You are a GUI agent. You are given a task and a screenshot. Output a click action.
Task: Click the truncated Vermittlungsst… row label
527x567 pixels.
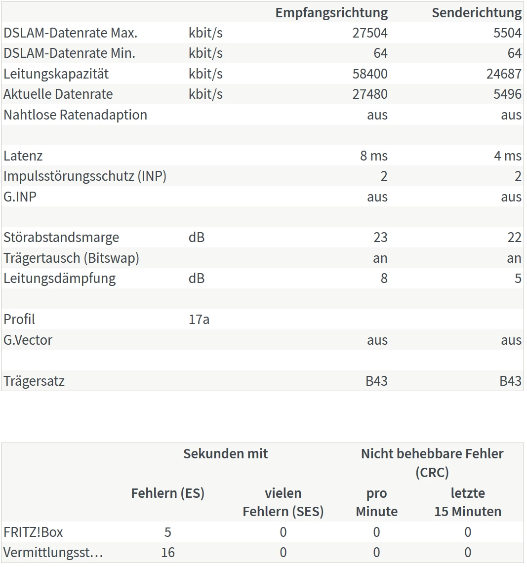coord(53,553)
